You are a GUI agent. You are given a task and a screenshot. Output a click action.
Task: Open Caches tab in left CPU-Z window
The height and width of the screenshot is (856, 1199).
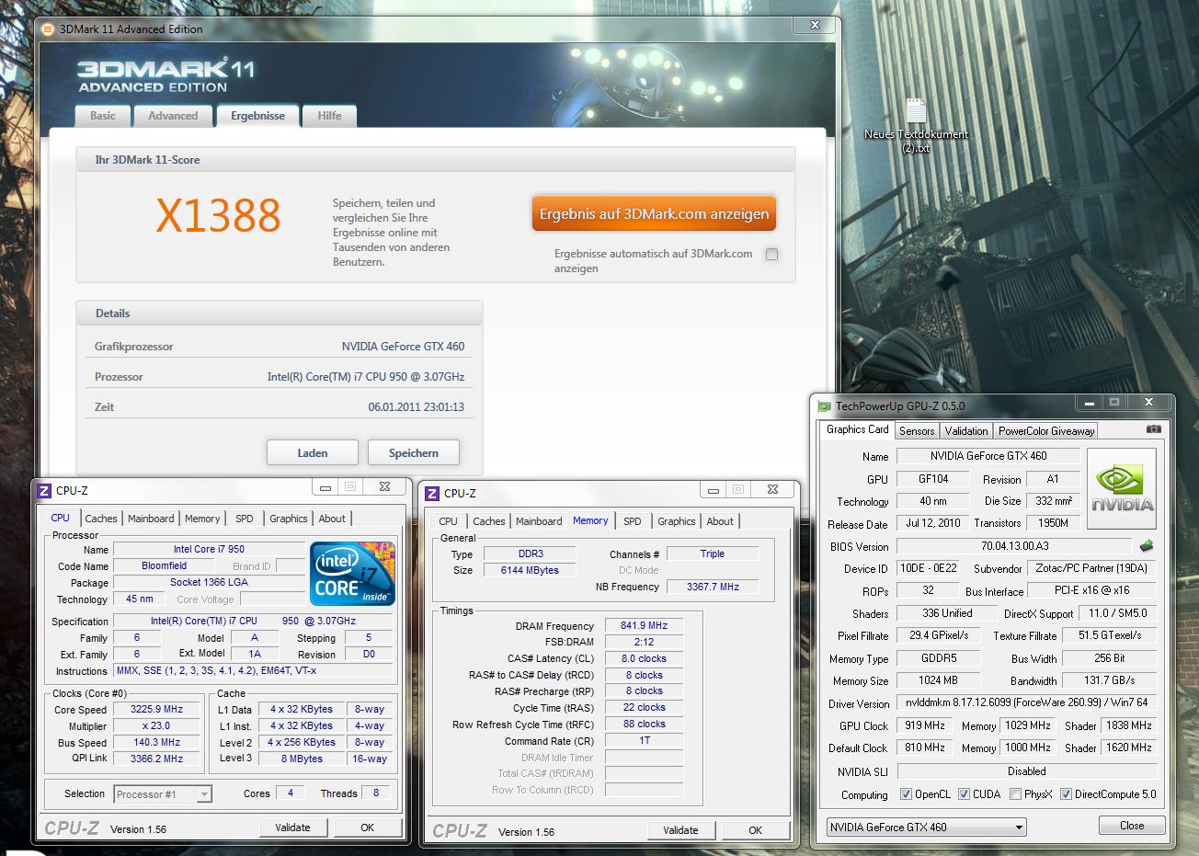coord(101,519)
